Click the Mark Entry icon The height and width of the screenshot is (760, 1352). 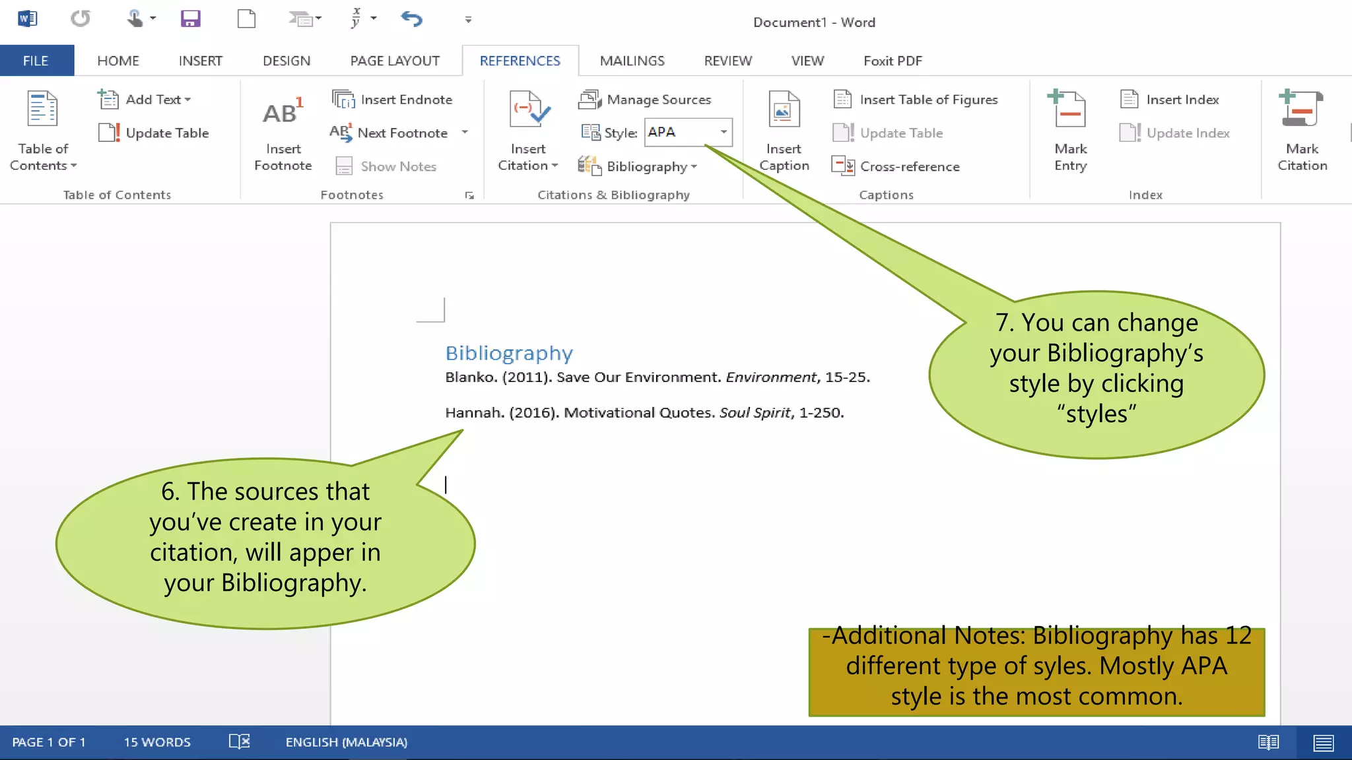[1069, 111]
